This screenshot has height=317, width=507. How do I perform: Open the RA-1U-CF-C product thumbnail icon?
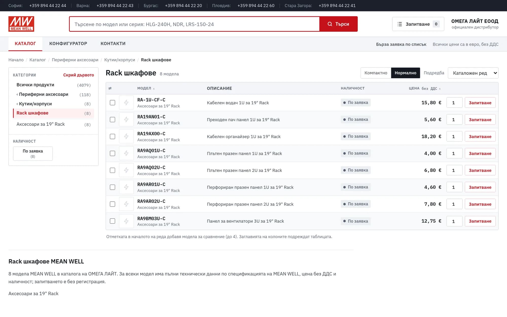click(x=126, y=102)
